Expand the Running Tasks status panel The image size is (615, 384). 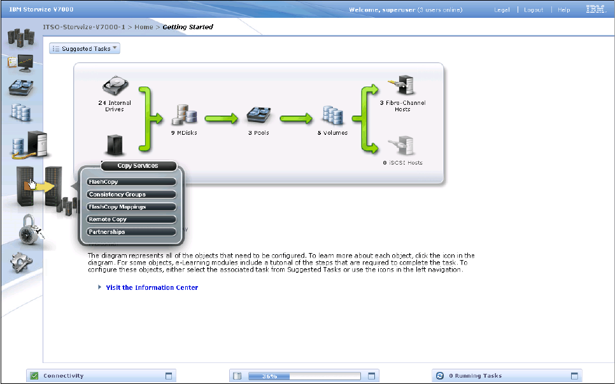[x=574, y=376]
